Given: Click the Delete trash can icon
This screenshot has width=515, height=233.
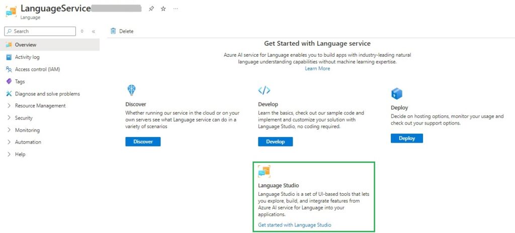Looking at the screenshot, I should pyautogui.click(x=113, y=31).
